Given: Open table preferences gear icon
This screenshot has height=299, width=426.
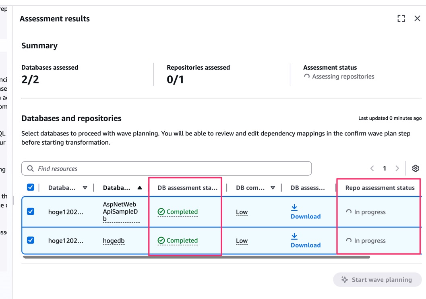Looking at the screenshot, I should [x=416, y=168].
